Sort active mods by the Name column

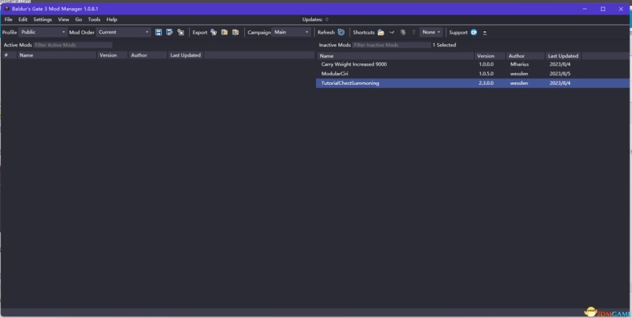(57, 55)
